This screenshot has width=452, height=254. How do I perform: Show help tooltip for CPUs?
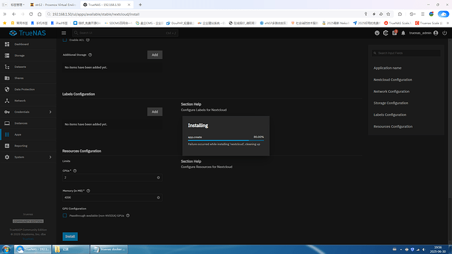pos(75,171)
